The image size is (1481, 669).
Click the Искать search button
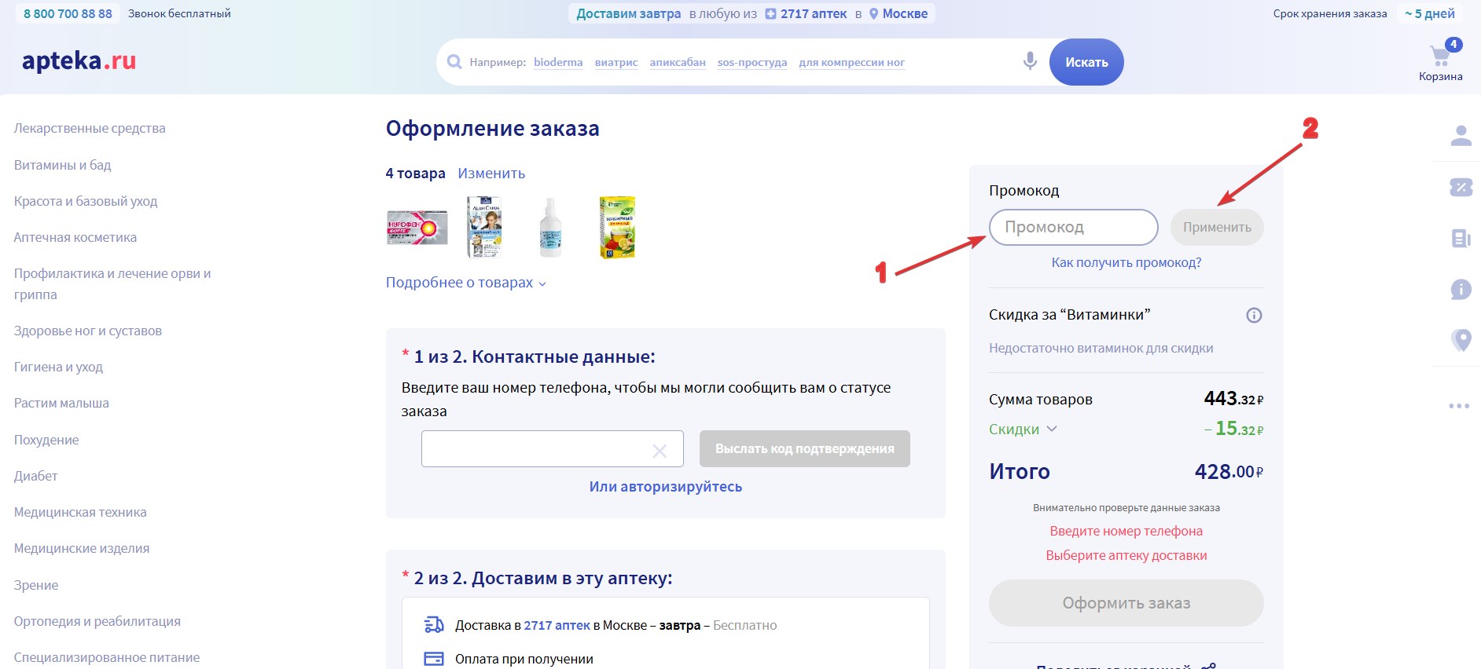tap(1086, 62)
